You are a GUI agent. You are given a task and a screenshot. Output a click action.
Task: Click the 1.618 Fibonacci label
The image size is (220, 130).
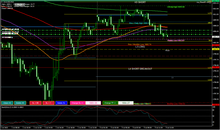pos(210,80)
